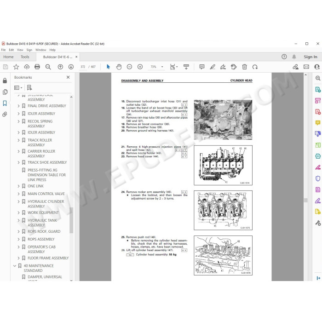Screen dimensions: 322x322
Task: Collapse the 40 MAINTENANCE STANDARD bookmark
Action: pyautogui.click(x=15, y=266)
